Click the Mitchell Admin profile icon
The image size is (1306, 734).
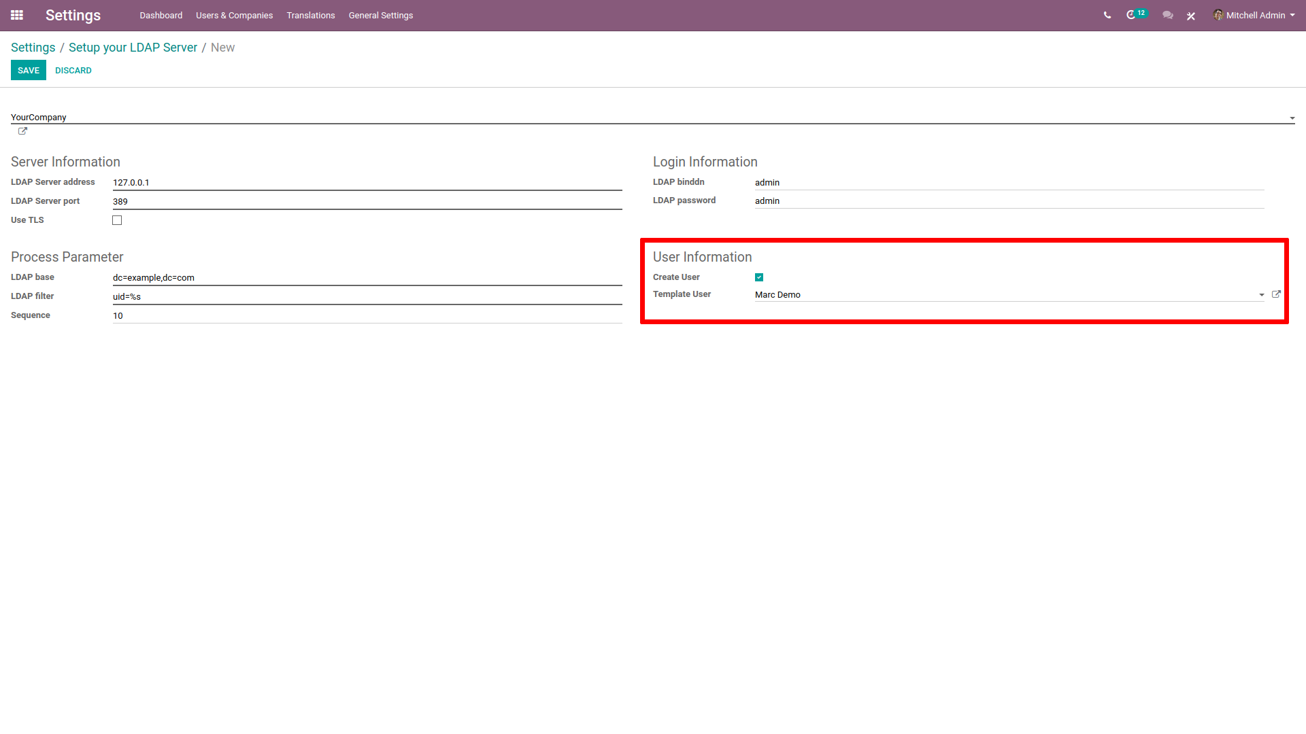point(1217,15)
